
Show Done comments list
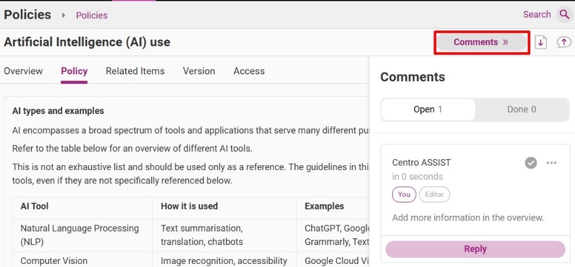click(521, 109)
